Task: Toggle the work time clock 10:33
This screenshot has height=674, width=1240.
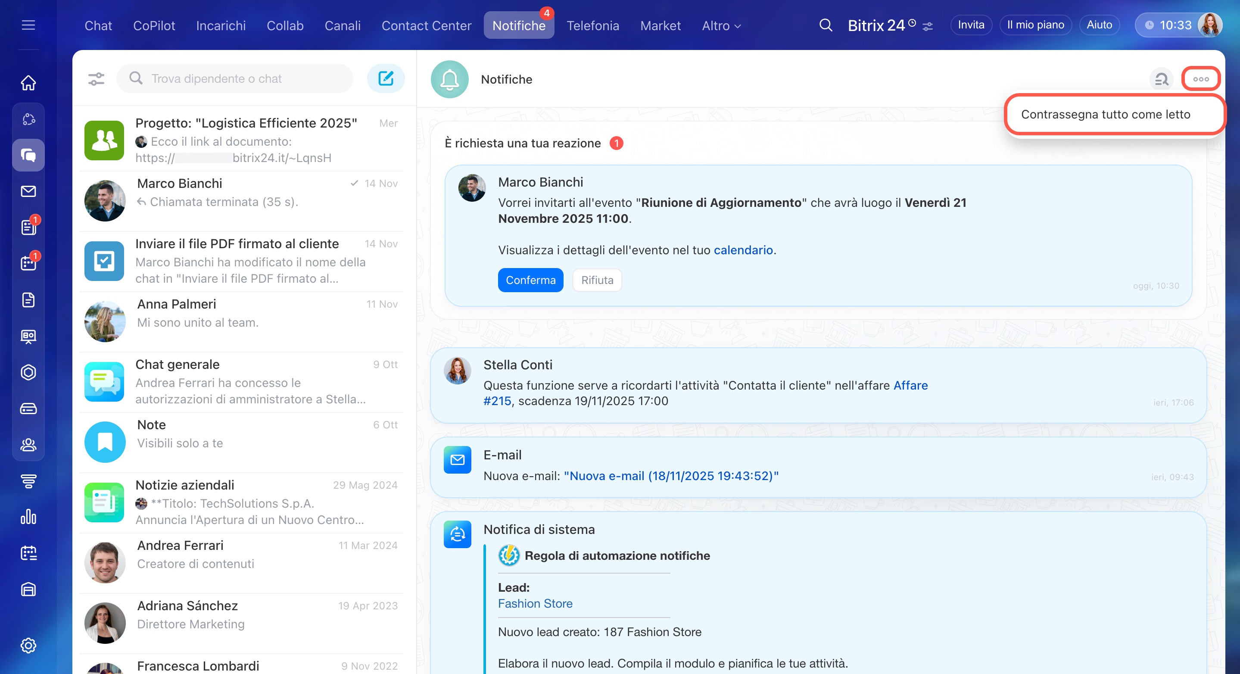Action: coord(1169,25)
